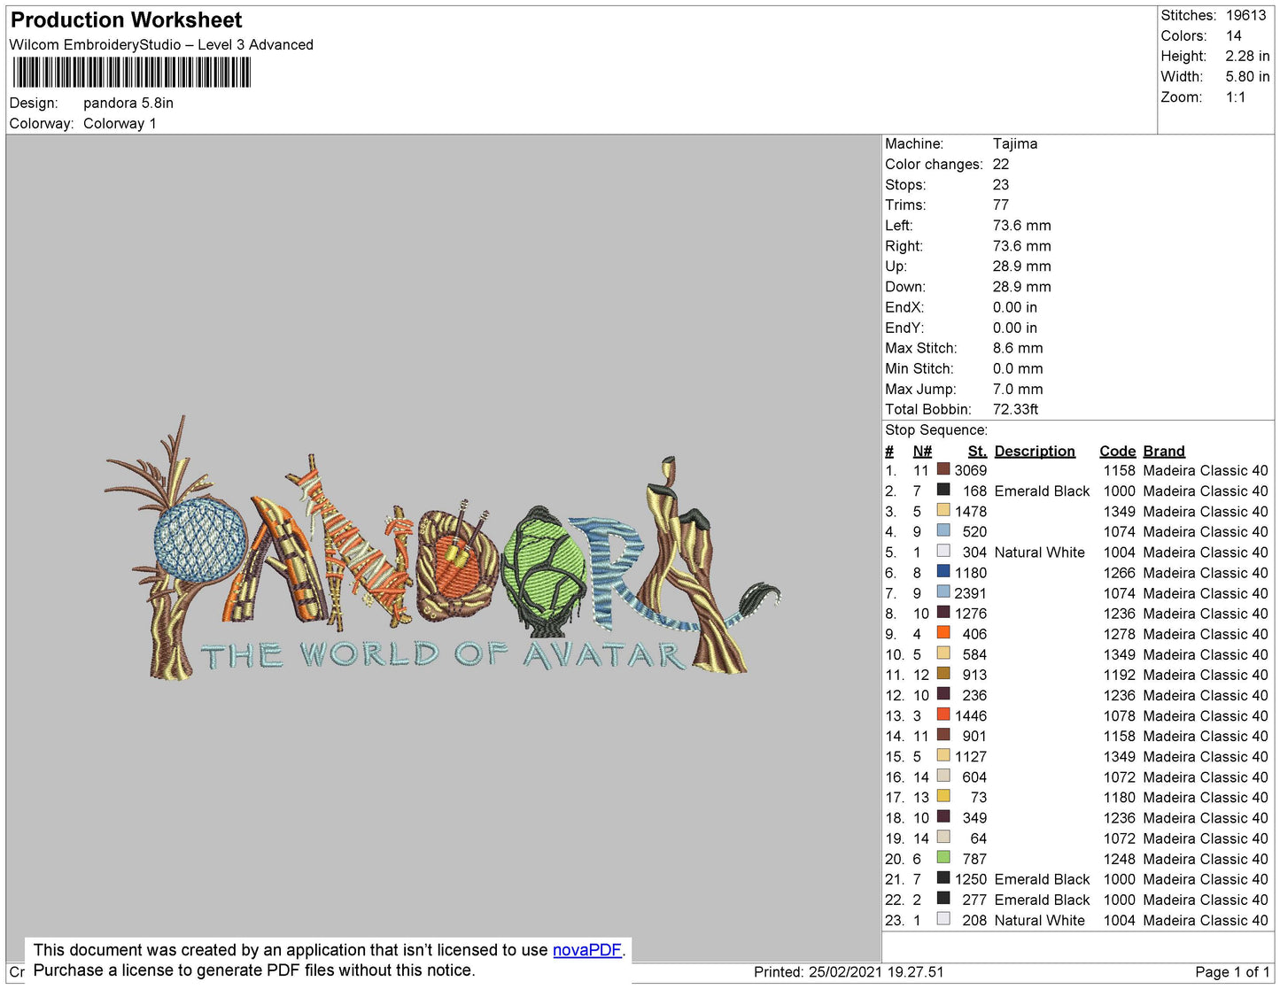Click the Width value 5.80 in

[1247, 76]
